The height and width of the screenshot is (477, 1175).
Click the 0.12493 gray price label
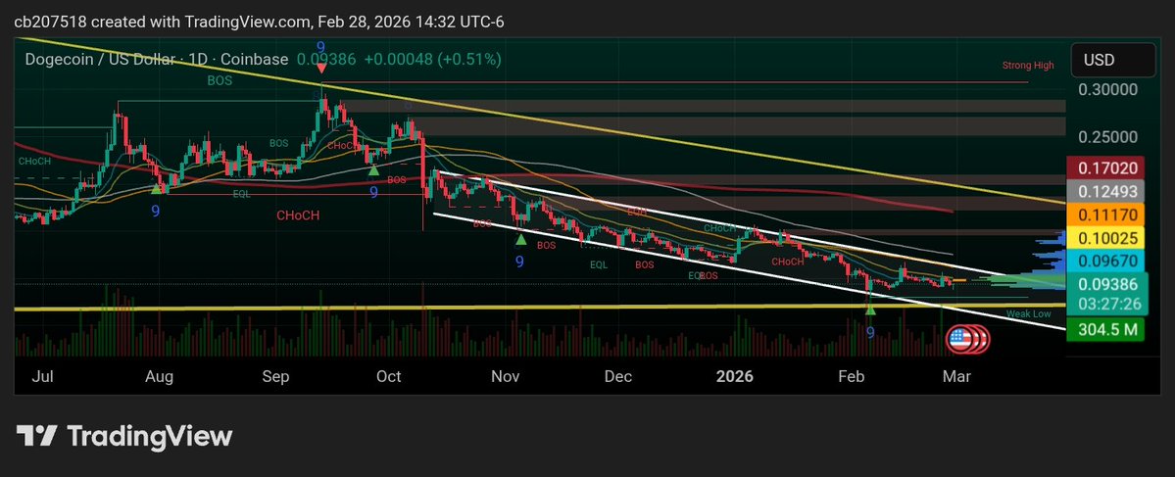(x=1106, y=192)
